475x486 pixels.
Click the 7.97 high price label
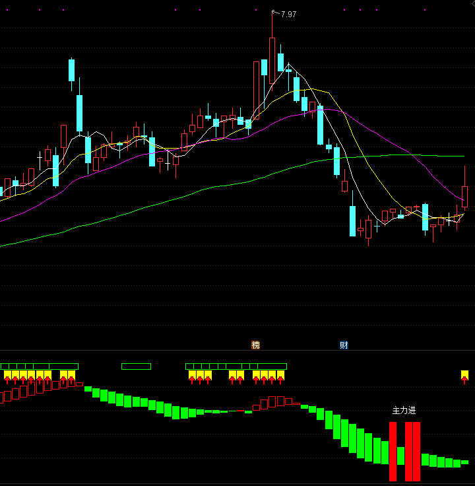click(x=288, y=15)
